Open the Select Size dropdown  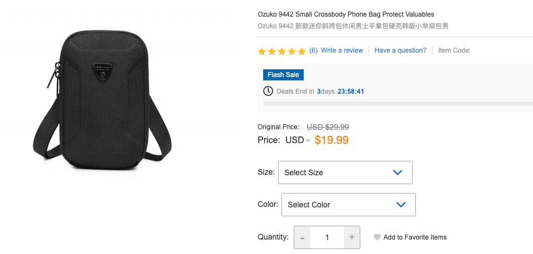coord(345,172)
